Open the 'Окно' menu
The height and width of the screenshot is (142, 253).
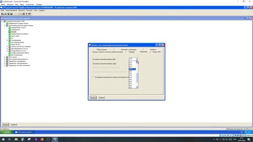coord(36,11)
